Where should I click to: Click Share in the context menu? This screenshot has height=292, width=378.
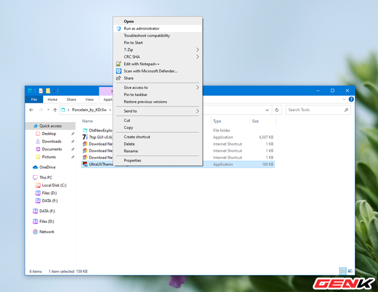tap(158, 78)
